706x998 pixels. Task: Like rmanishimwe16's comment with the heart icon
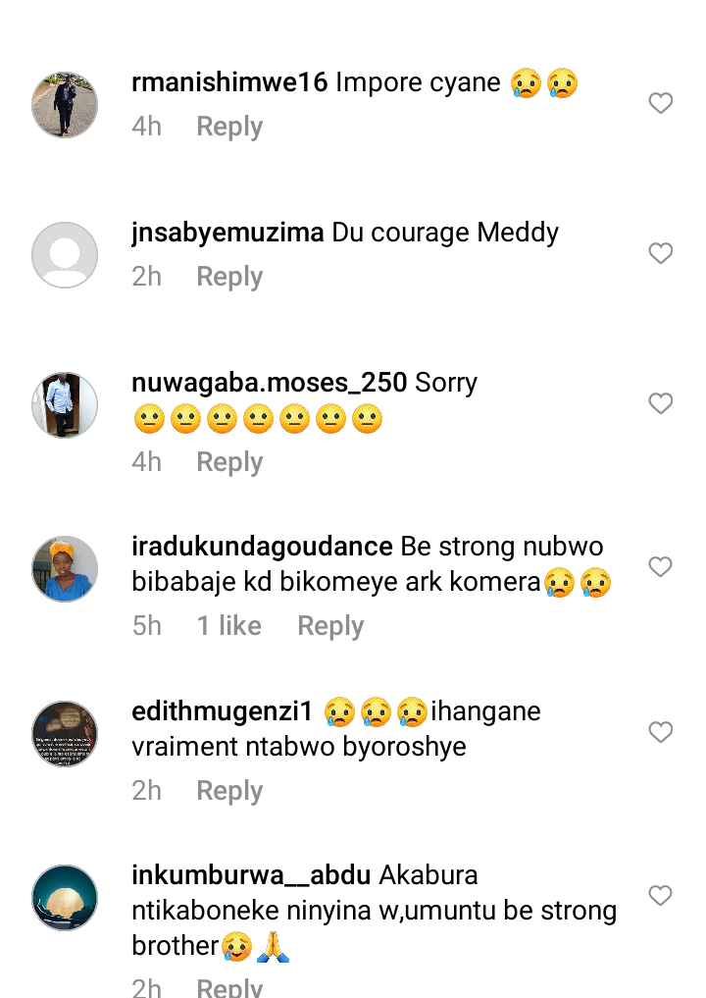click(x=660, y=103)
